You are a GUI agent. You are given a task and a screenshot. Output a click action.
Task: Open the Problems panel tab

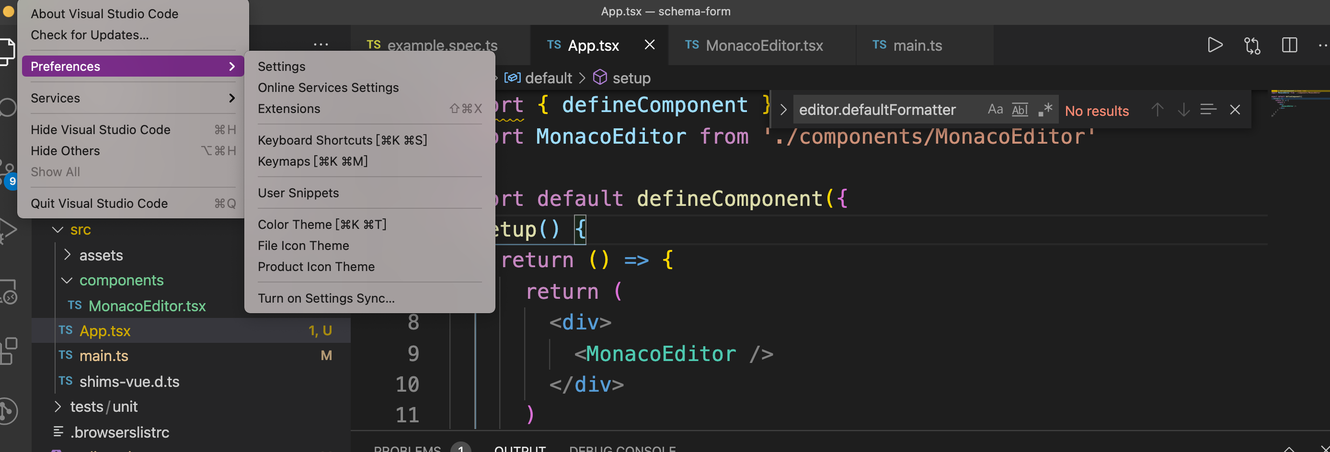[x=422, y=448]
